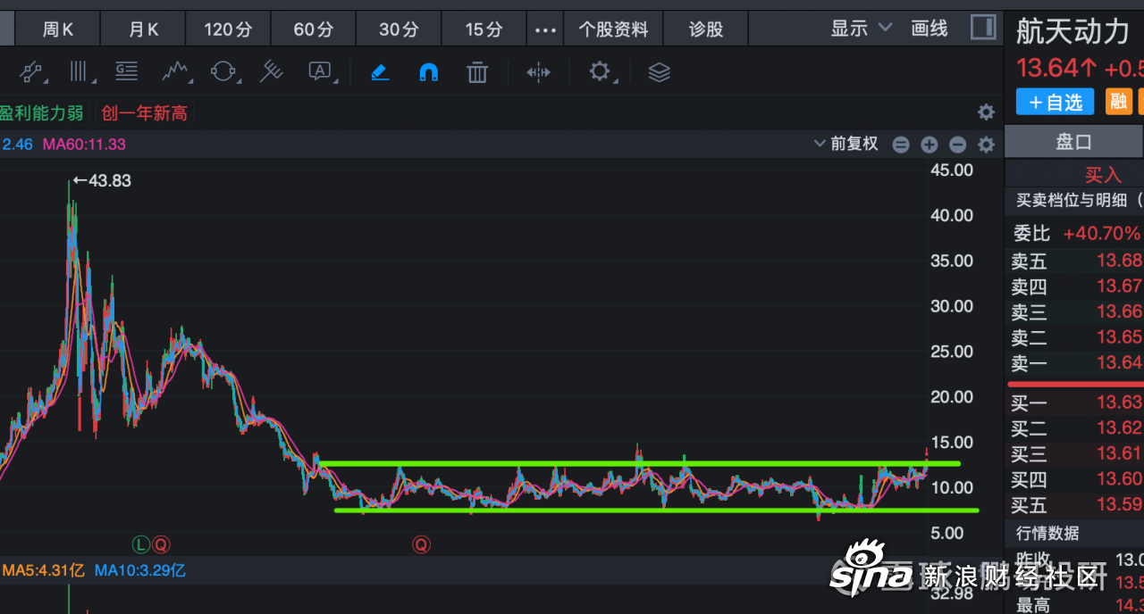Switch to the 周K chart tab
The height and width of the screenshot is (614, 1144).
point(58,29)
